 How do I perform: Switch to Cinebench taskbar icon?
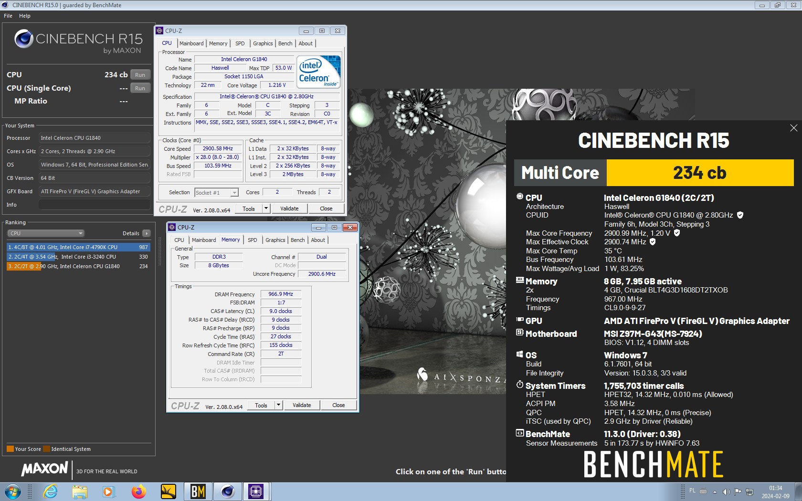[x=228, y=491]
